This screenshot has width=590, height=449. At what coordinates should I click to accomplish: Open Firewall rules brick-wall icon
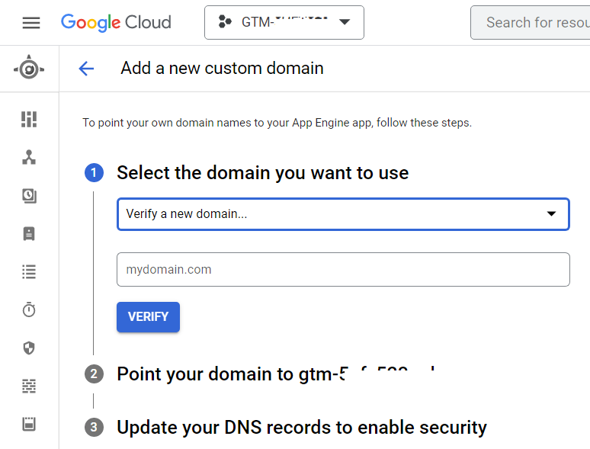(x=29, y=386)
